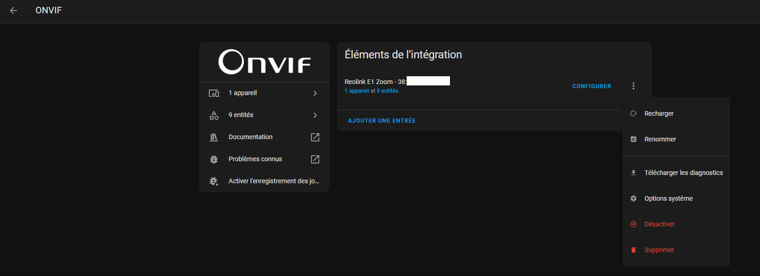Open external link icon for Problèmes connus
This screenshot has height=276, width=760.
pyautogui.click(x=315, y=159)
